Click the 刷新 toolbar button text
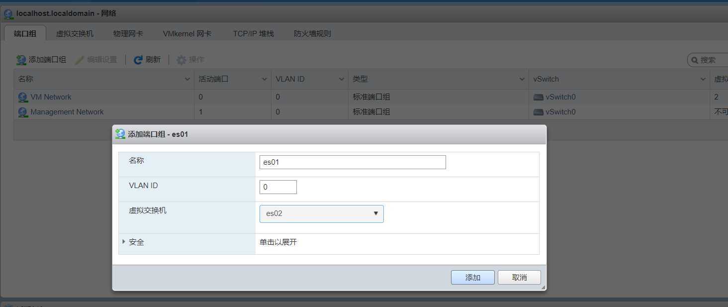The height and width of the screenshot is (307, 728). click(x=153, y=60)
